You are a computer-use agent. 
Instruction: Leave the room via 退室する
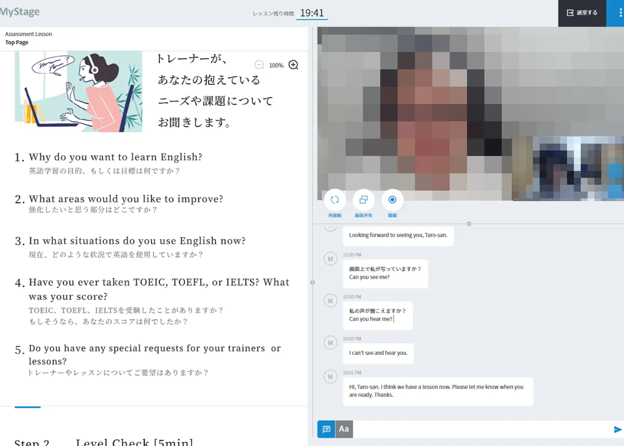(x=582, y=13)
